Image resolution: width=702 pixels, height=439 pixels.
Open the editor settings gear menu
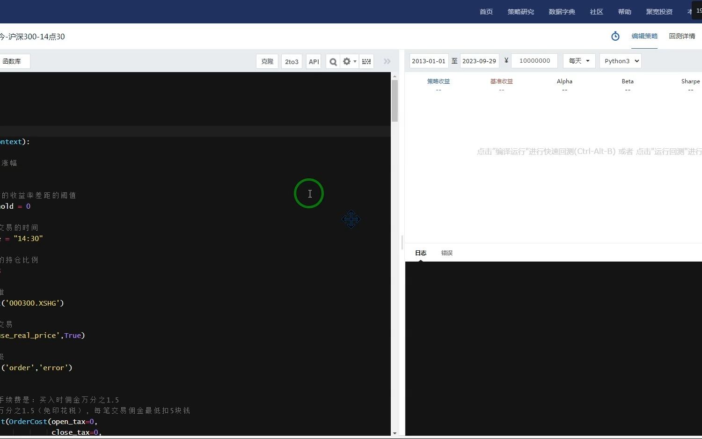349,61
